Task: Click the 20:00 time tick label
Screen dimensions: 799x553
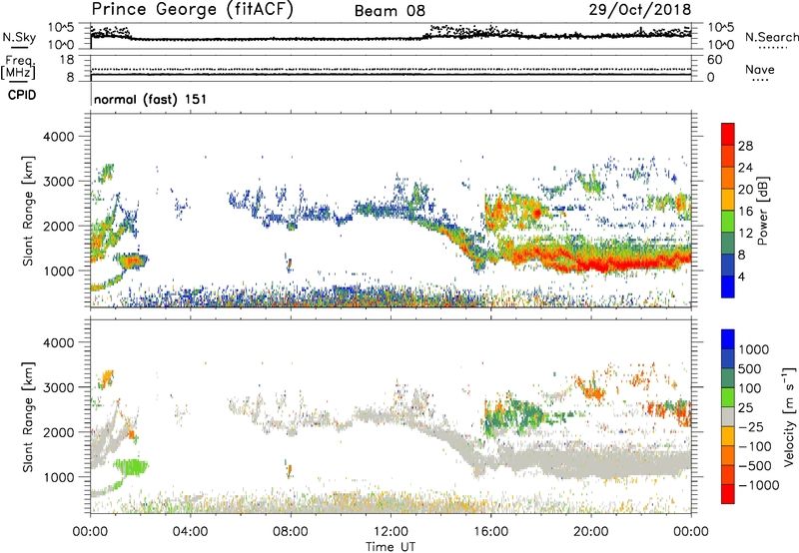Action: 590,532
